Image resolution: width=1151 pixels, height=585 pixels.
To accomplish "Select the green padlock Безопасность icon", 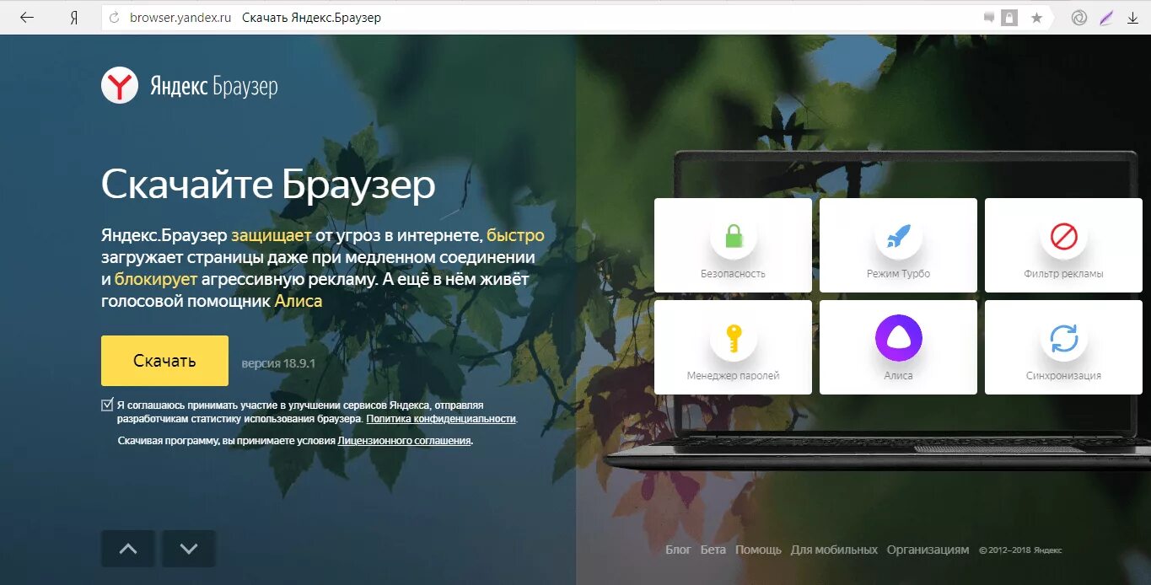I will tap(733, 237).
